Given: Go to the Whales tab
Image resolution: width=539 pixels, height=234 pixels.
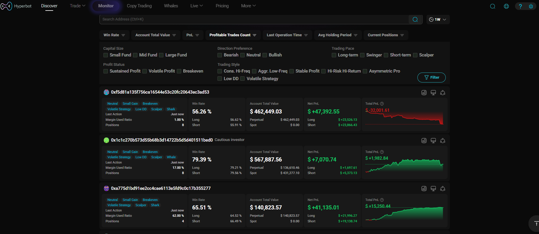Looking at the screenshot, I should [171, 6].
